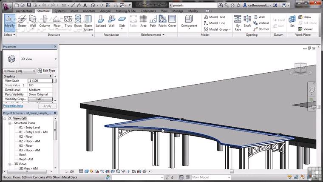The width and height of the screenshot is (323, 182).
Task: Activate the Brace tool
Action: (78, 21)
